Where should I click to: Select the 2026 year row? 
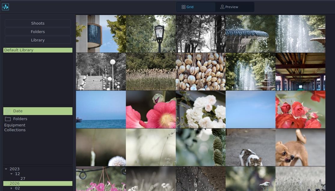(x=38, y=183)
